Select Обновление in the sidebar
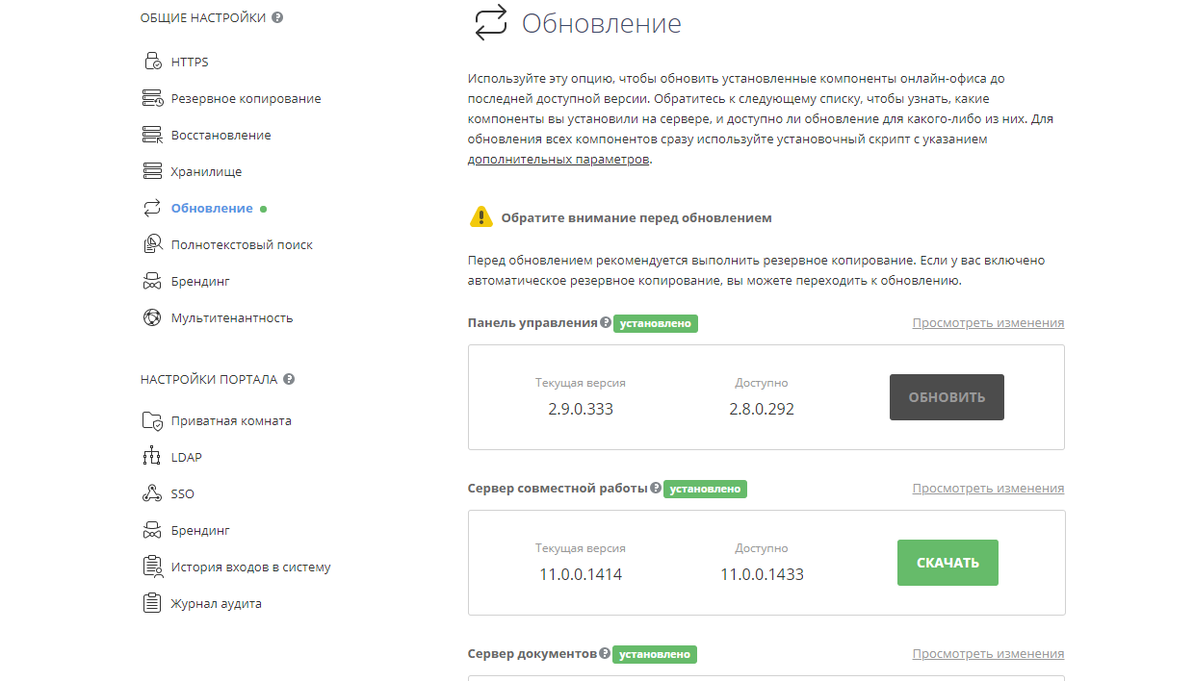This screenshot has height=681, width=1194. tap(212, 208)
